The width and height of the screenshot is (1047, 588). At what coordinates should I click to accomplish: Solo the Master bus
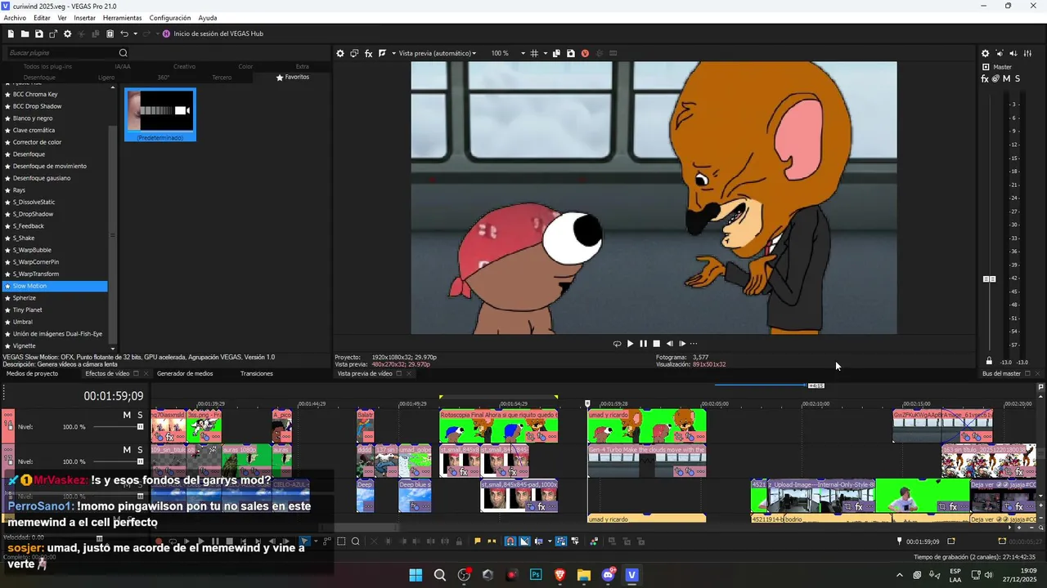click(x=1018, y=78)
